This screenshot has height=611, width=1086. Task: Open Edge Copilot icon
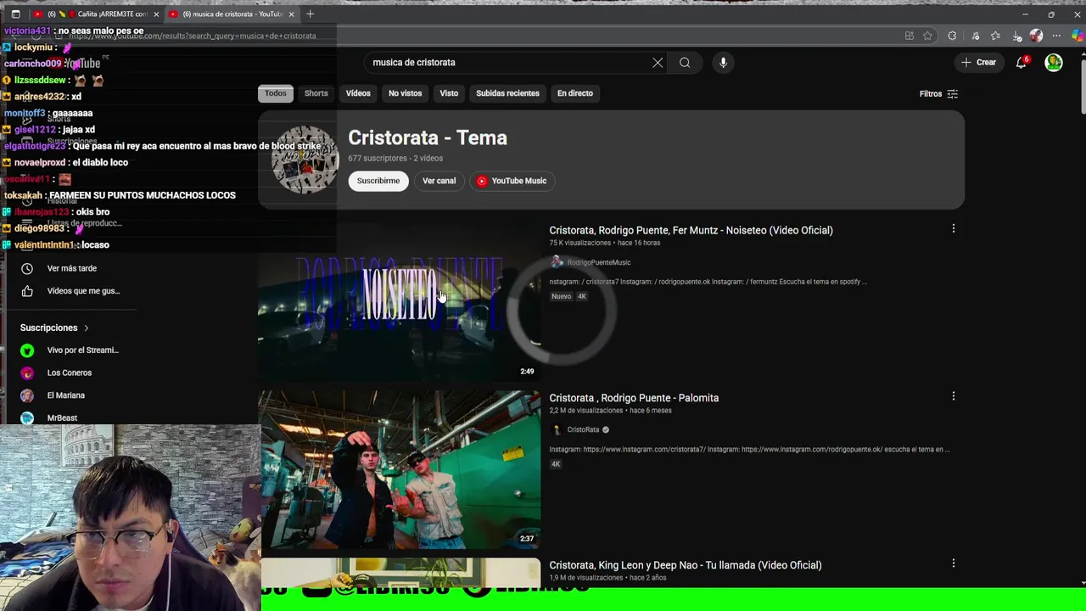(1078, 36)
